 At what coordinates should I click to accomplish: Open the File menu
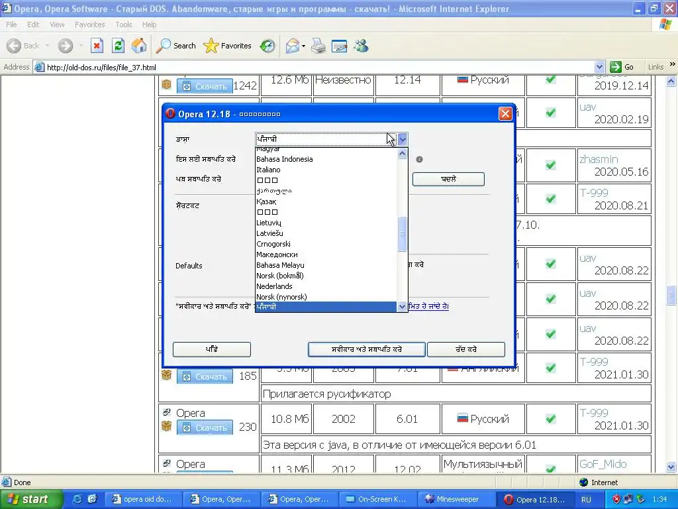tap(11, 25)
